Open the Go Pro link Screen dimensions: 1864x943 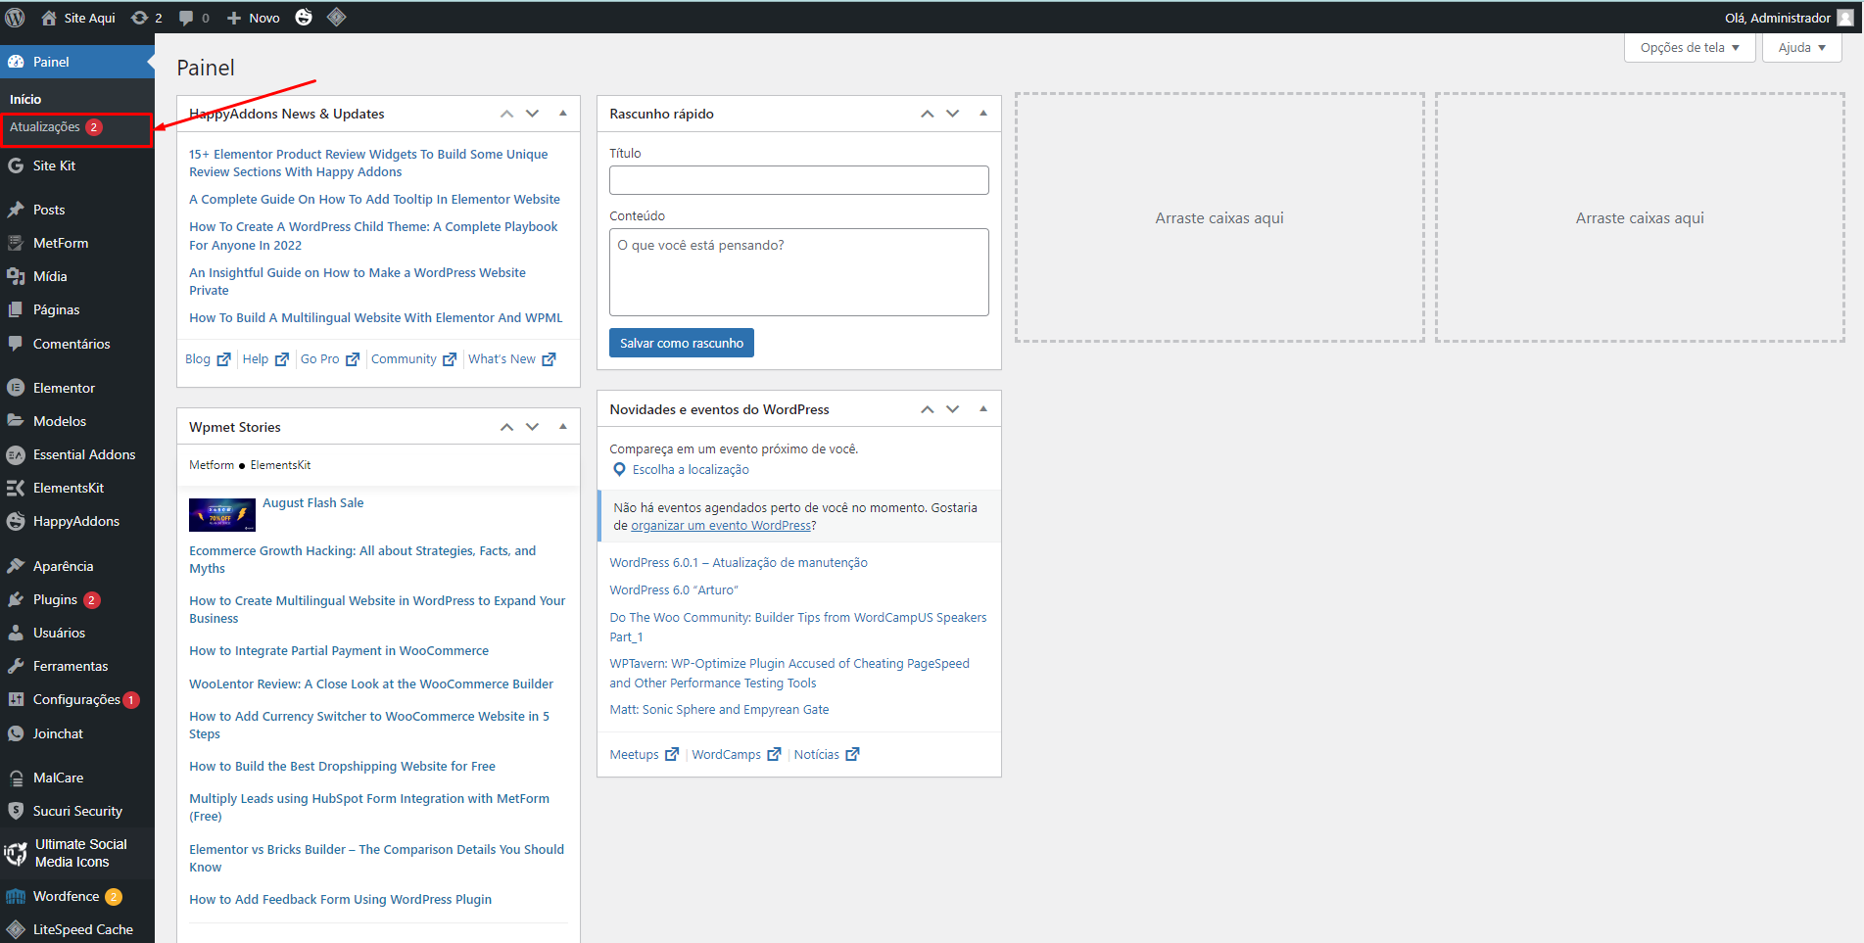click(330, 359)
